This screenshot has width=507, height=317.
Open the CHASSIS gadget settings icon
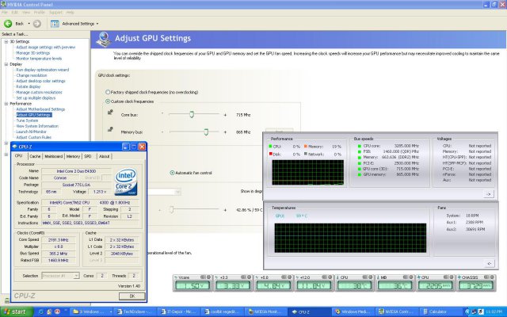pyautogui.click(x=486, y=277)
